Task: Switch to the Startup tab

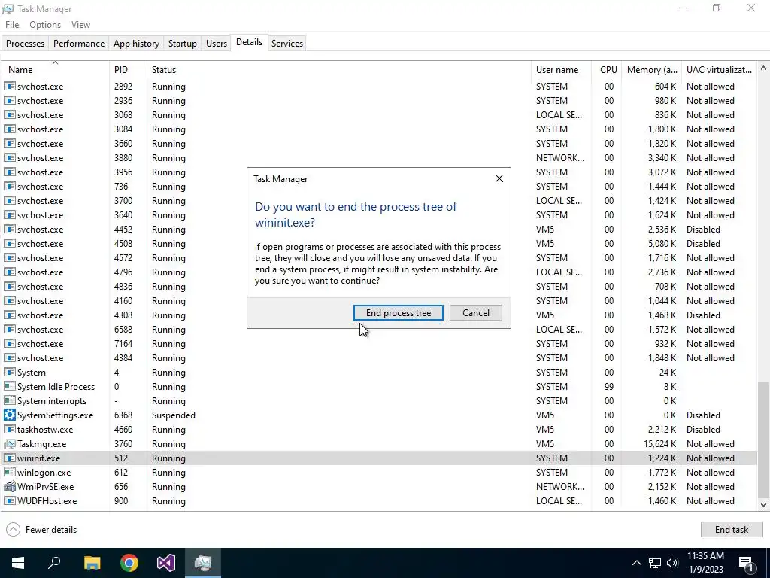Action: coord(182,43)
